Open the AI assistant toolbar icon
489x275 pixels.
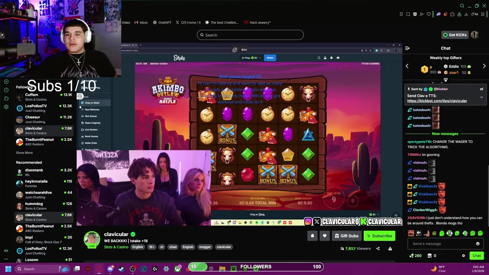pyautogui.click(x=474, y=14)
